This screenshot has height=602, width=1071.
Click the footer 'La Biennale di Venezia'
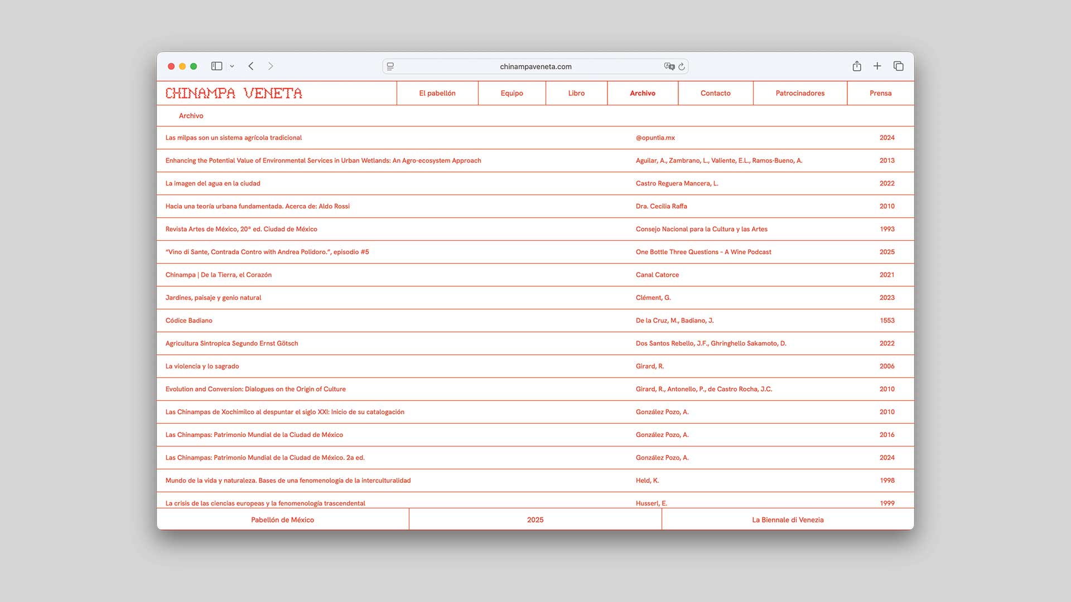coord(788,520)
